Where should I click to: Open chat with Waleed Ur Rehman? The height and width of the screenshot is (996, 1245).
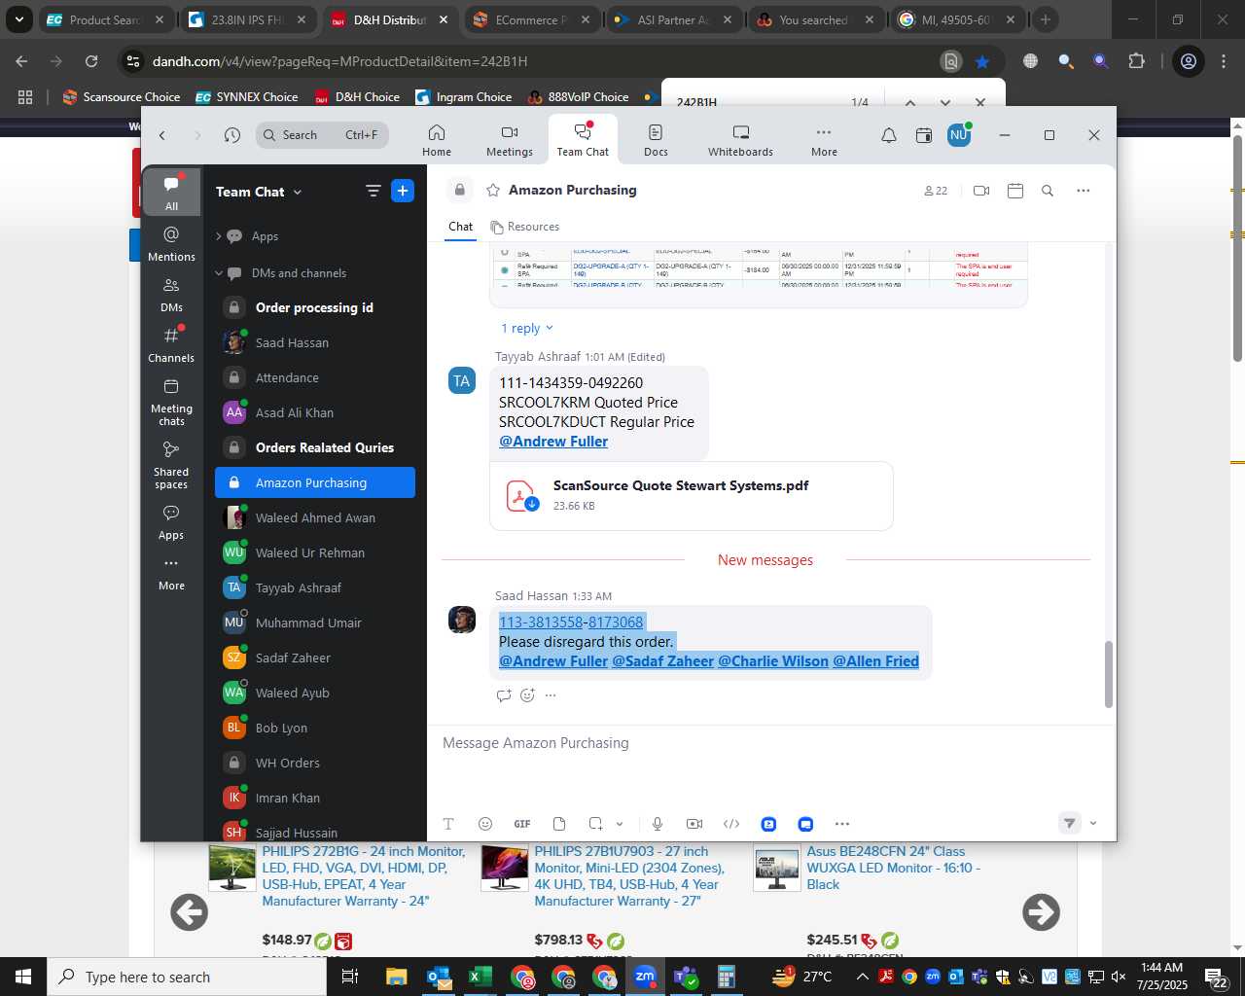point(315,552)
